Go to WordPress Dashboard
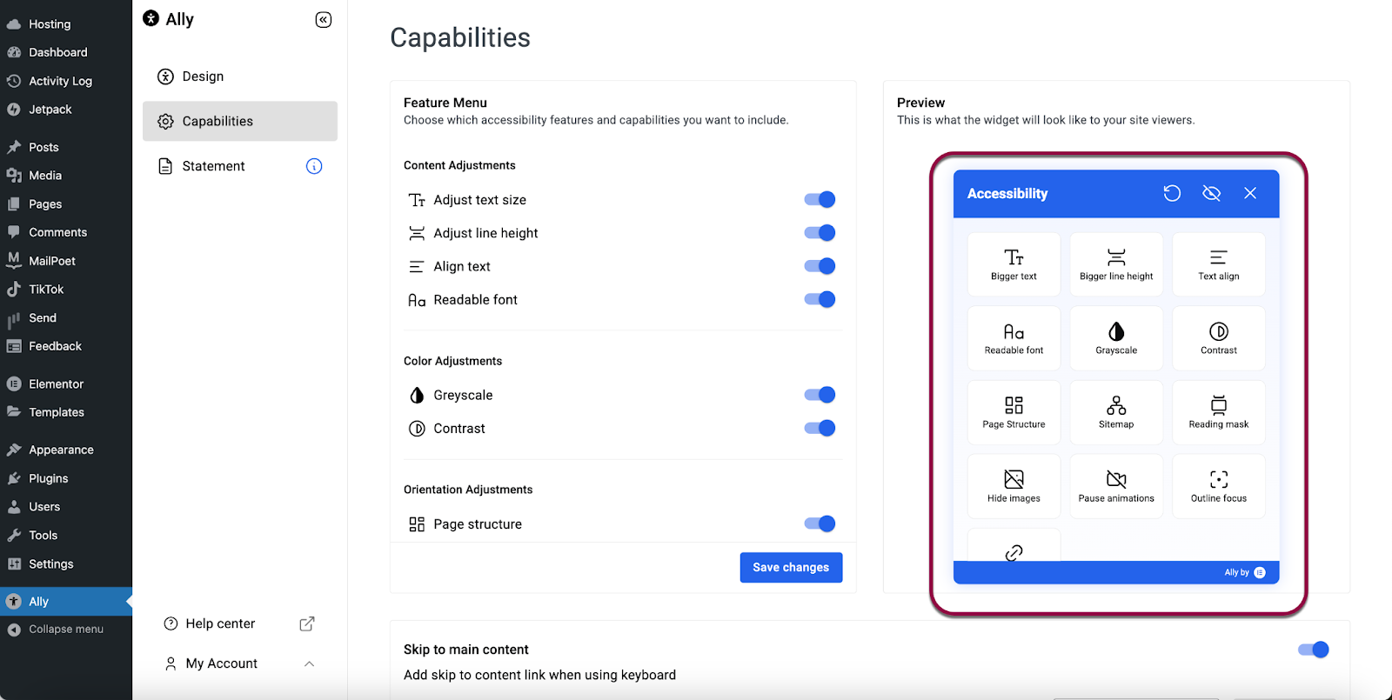The image size is (1392, 700). pyautogui.click(x=66, y=52)
